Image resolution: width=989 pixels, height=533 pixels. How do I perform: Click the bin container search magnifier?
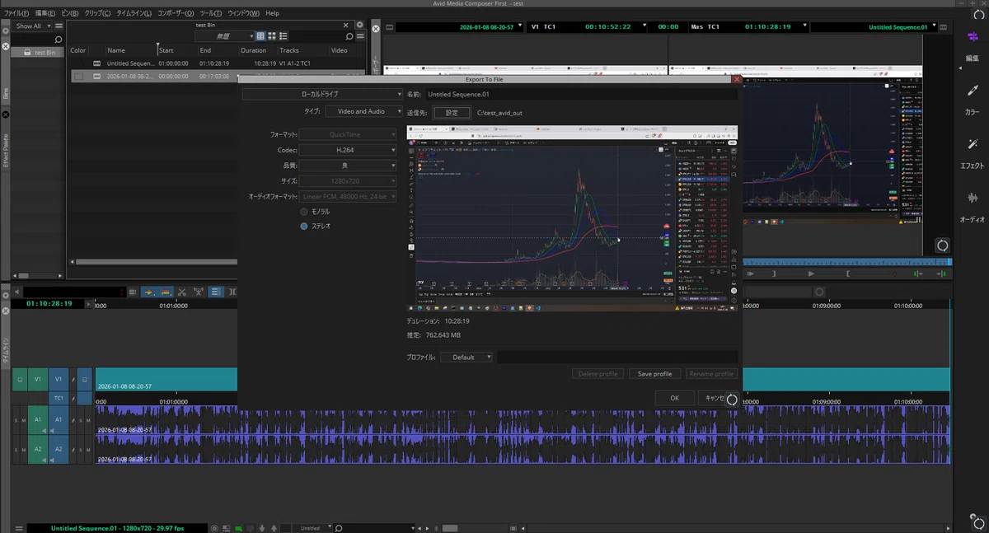coord(58,40)
